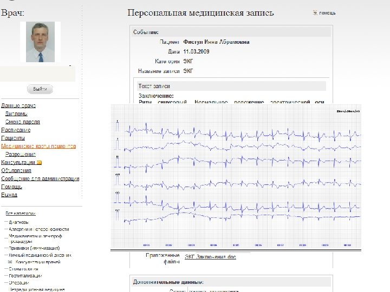Open the Дипломы link

(16, 114)
